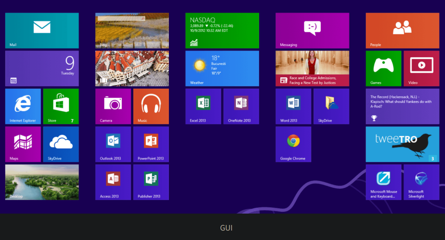Open the Video tile
The height and width of the screenshot is (240, 445).
[x=422, y=68]
